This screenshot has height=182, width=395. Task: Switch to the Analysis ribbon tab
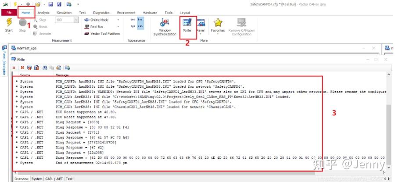coord(43,13)
